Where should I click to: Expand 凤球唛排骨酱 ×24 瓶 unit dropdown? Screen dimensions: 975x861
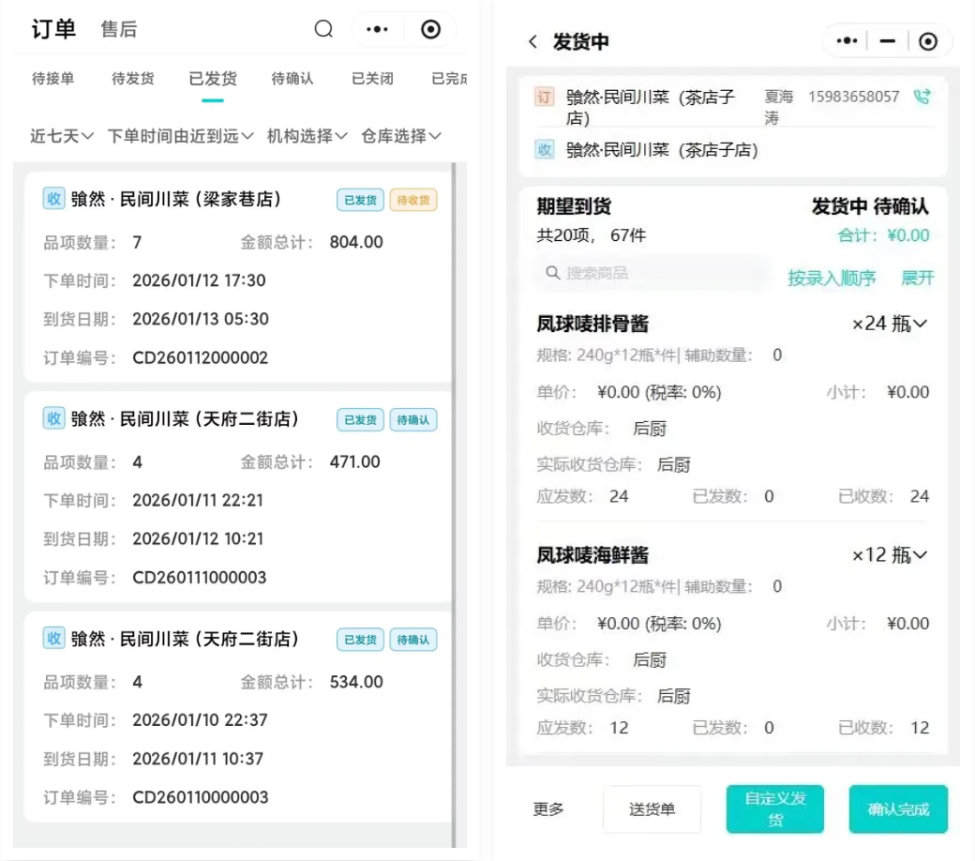(890, 324)
